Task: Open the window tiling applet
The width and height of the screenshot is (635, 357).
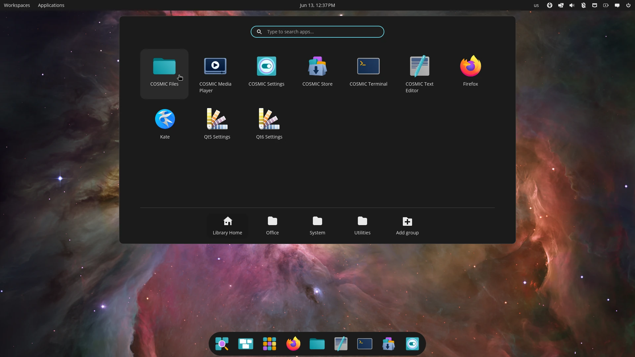Action: point(561,5)
